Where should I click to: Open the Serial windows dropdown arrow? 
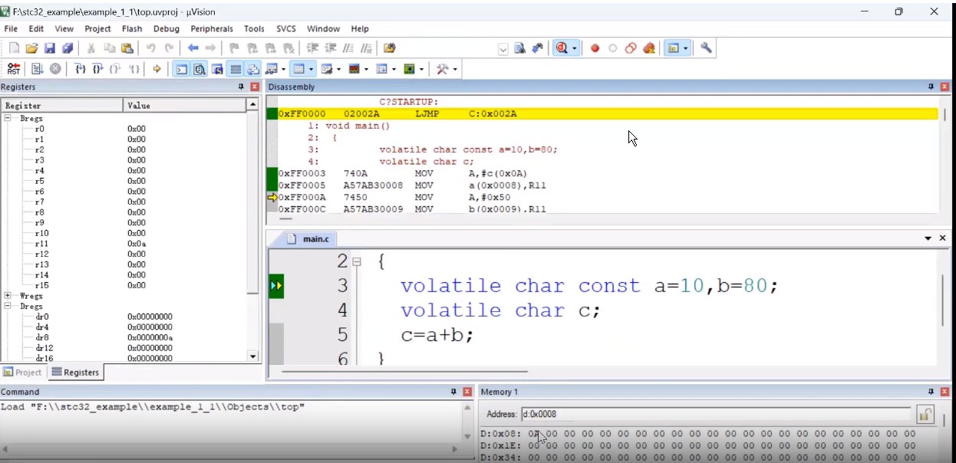point(338,69)
